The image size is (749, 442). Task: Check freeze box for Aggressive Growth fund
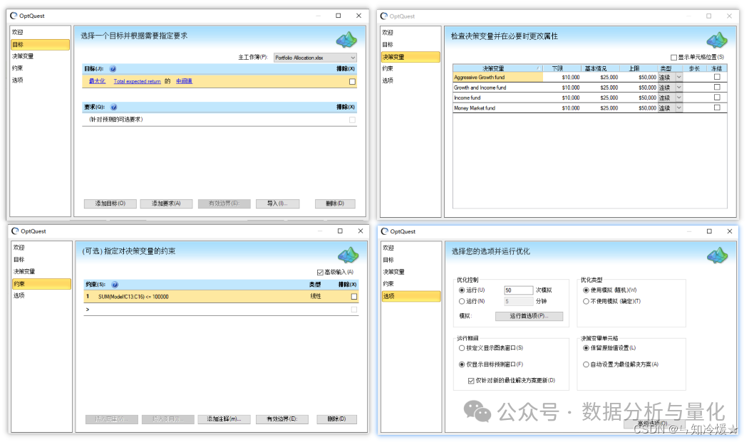click(717, 77)
